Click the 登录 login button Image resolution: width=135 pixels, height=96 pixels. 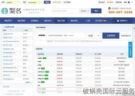tap(47, 2)
